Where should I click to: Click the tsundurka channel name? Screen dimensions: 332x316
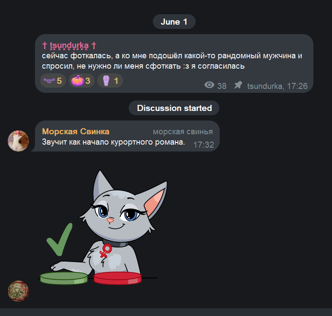click(x=69, y=45)
